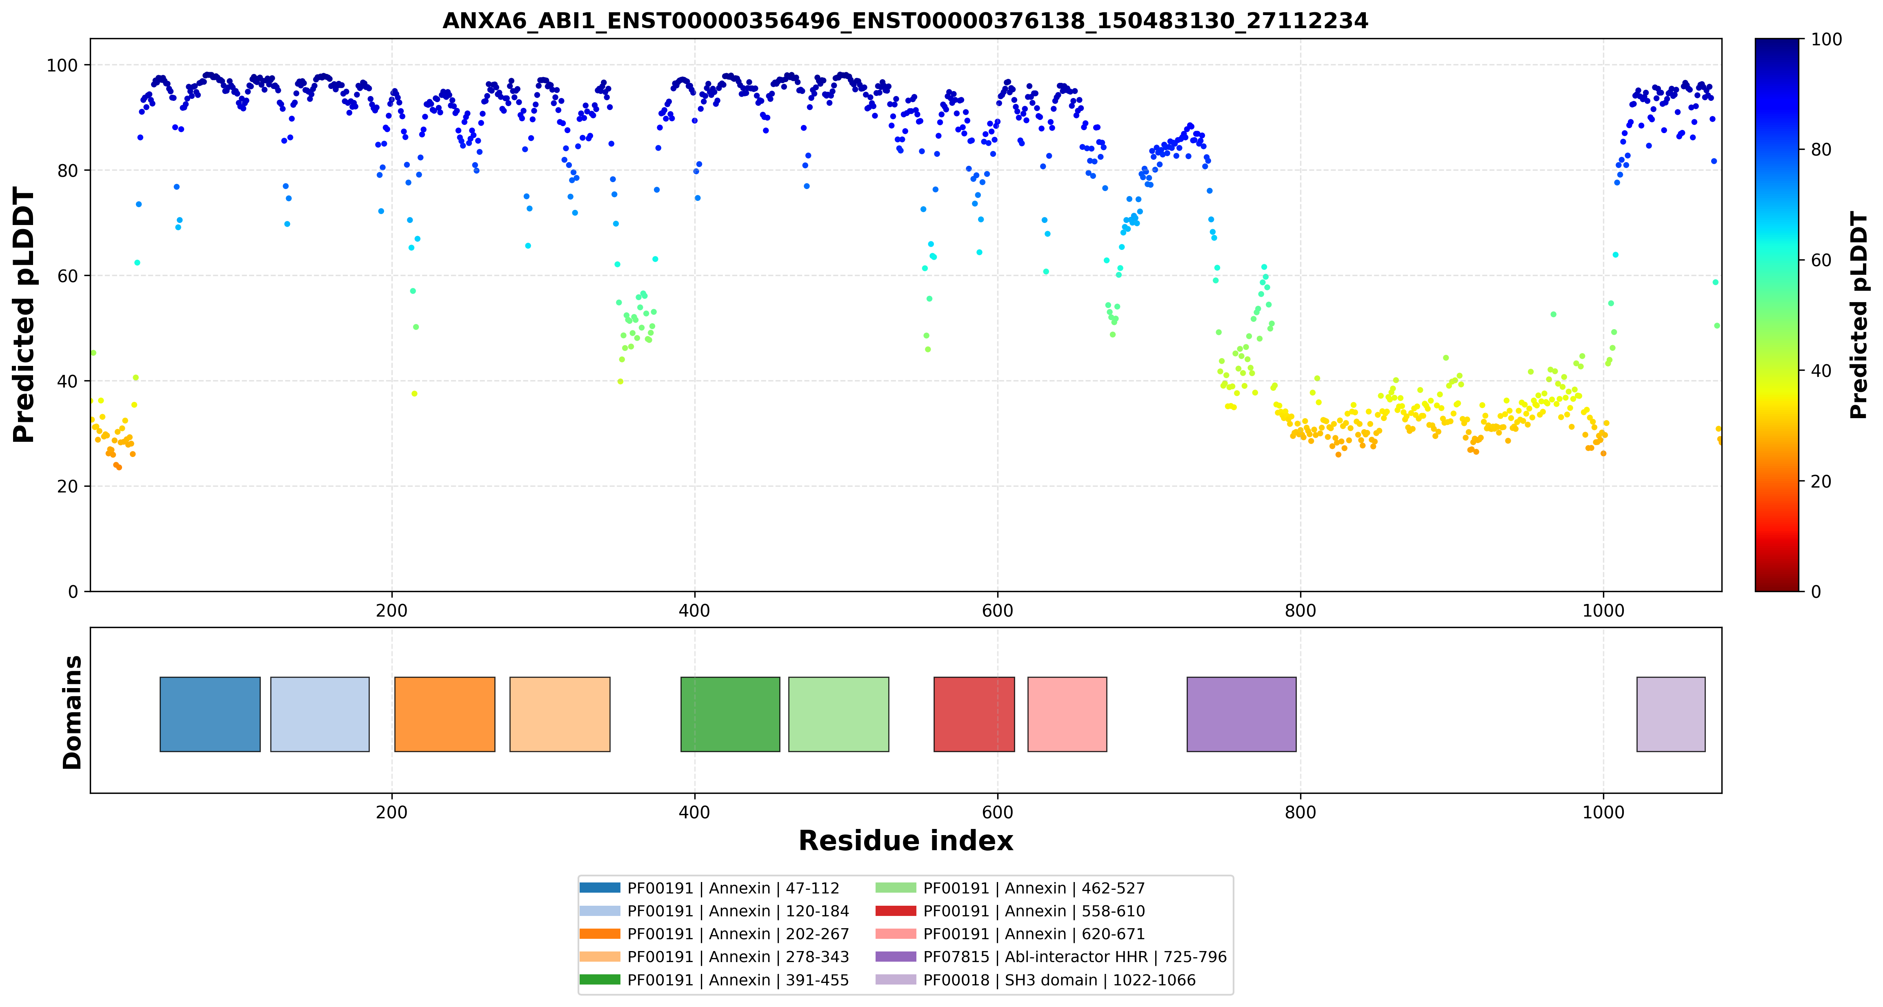Click the blue legend swatch for Annexin 47-112
Viewport: 1883px width, 1007px height.
(599, 888)
